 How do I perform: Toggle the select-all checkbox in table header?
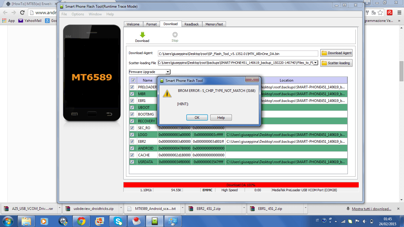133,80
